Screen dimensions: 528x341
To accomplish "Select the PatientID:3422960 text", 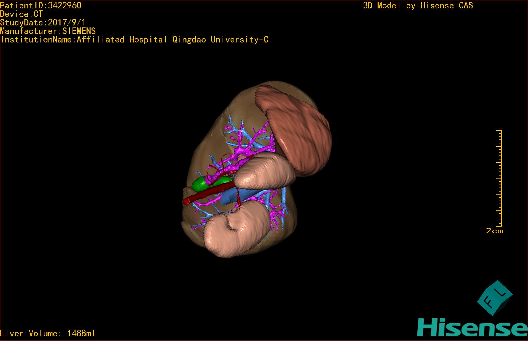I will [40, 5].
